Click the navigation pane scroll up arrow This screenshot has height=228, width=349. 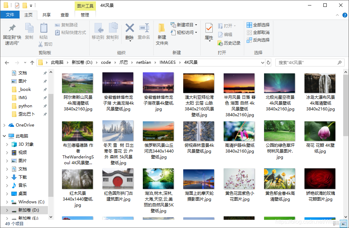click(51, 72)
